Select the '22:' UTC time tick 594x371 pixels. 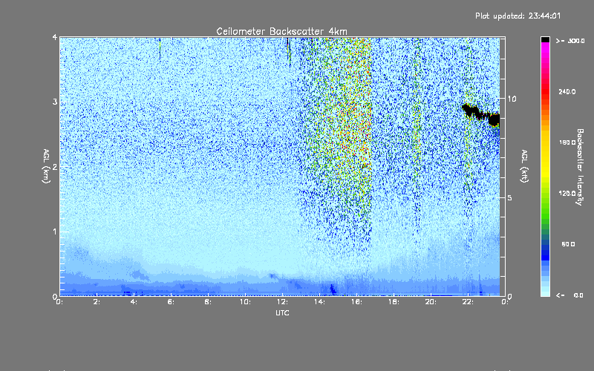(x=468, y=302)
